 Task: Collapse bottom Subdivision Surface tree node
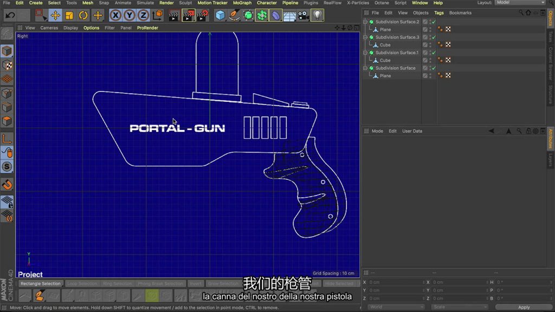(366, 68)
